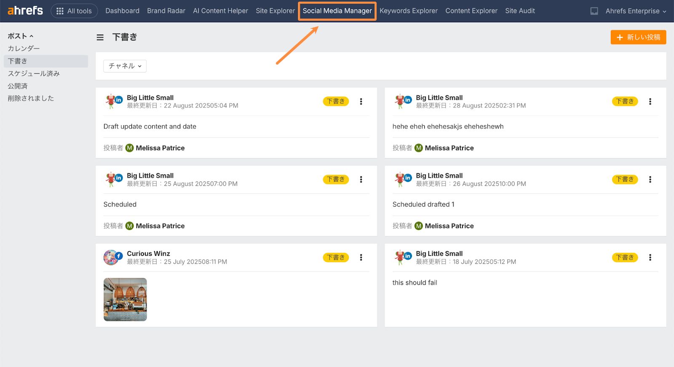Click 下書き badge on Curious Winz post

336,257
